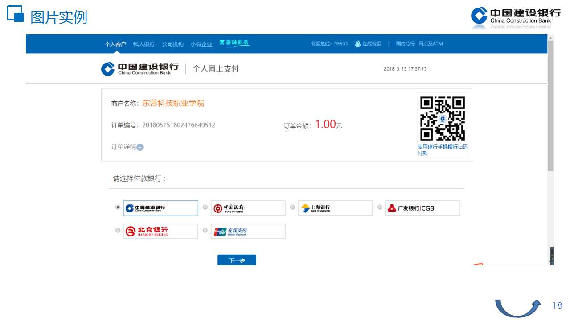Viewport: 570px width, 320px height.
Task: Open the 小微企业 tab
Action: (201, 44)
